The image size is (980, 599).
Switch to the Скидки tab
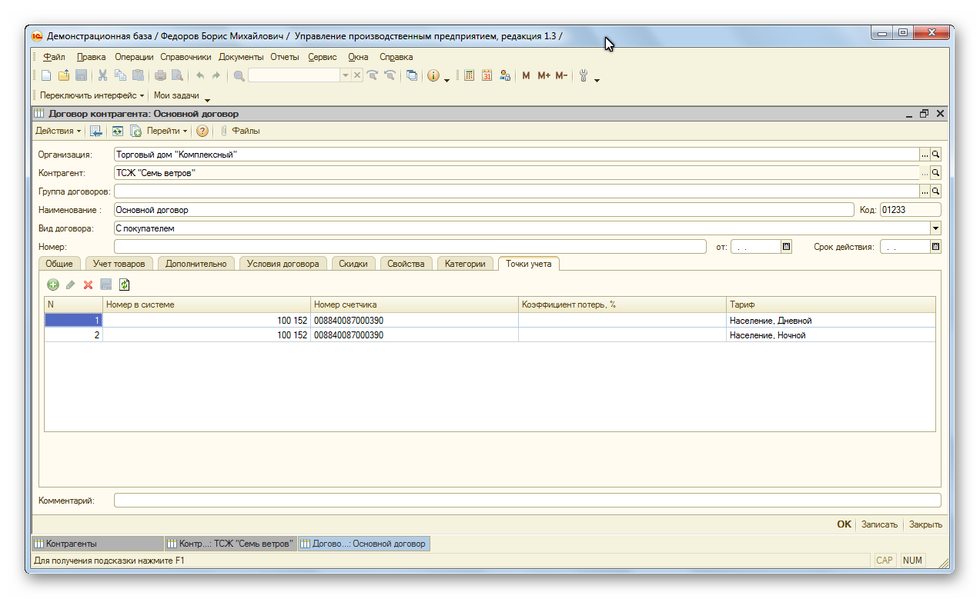(x=353, y=264)
